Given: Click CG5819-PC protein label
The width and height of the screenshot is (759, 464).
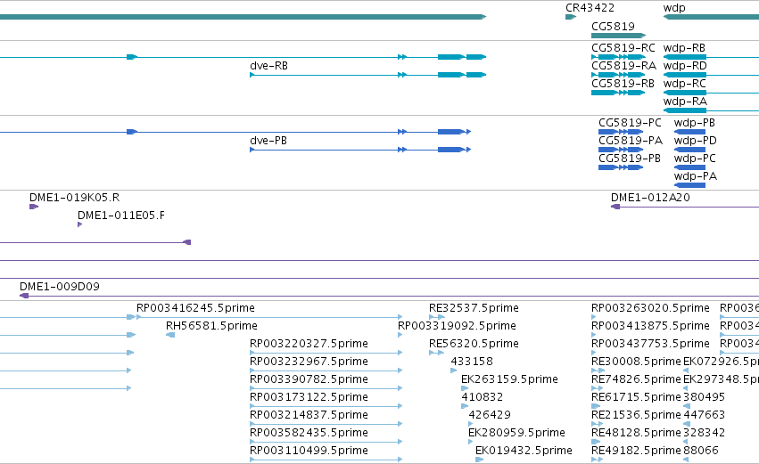Looking at the screenshot, I should point(630,123).
